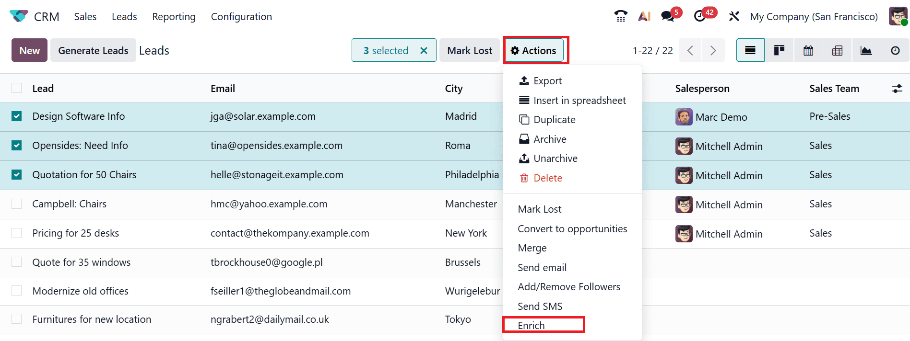Sort by Lead column header
The image size is (910, 341).
pos(43,88)
